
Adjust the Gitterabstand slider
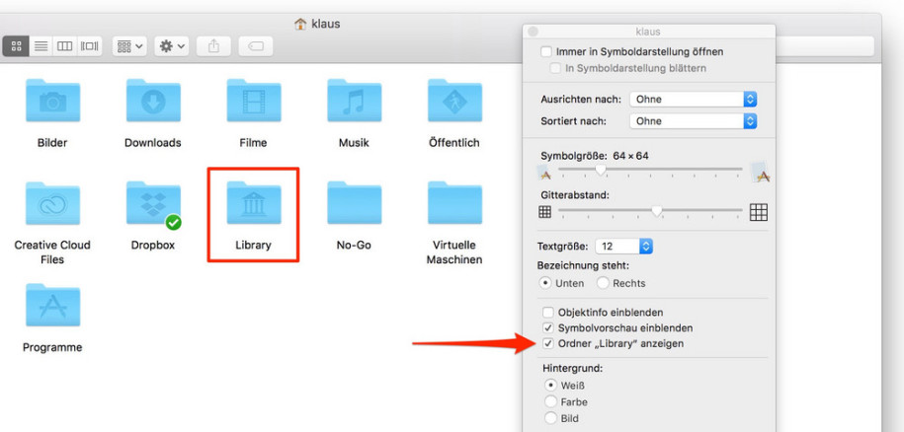pyautogui.click(x=657, y=211)
